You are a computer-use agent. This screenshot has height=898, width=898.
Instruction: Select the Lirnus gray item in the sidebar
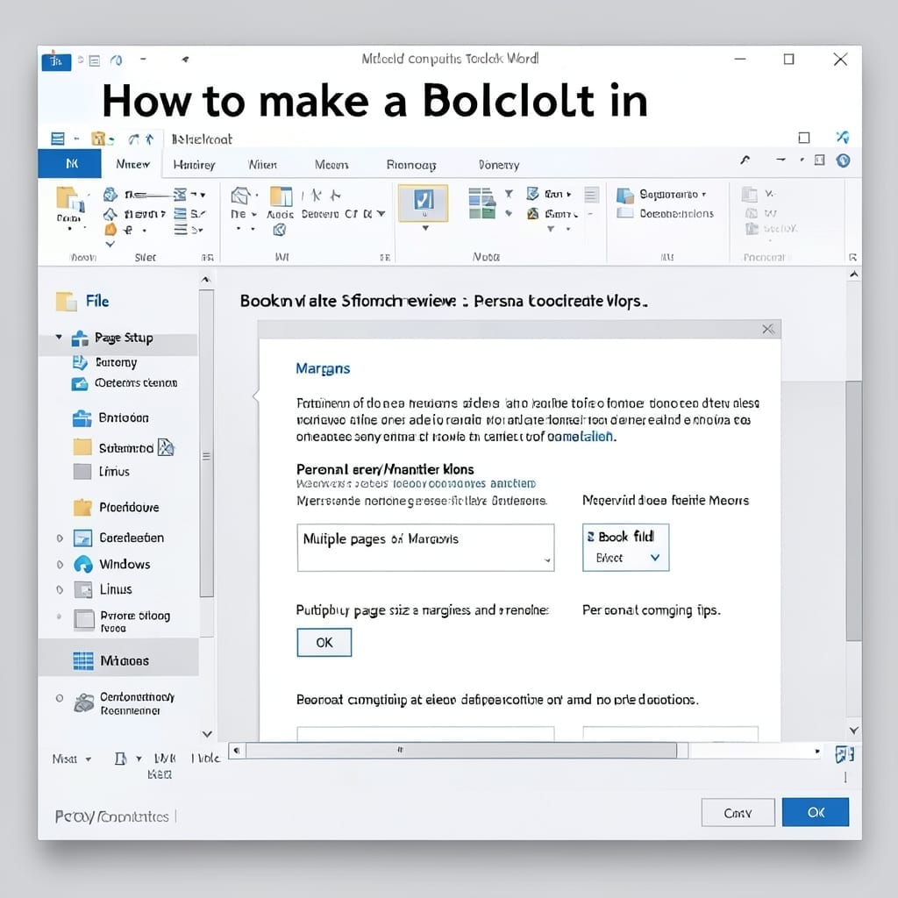click(x=102, y=472)
